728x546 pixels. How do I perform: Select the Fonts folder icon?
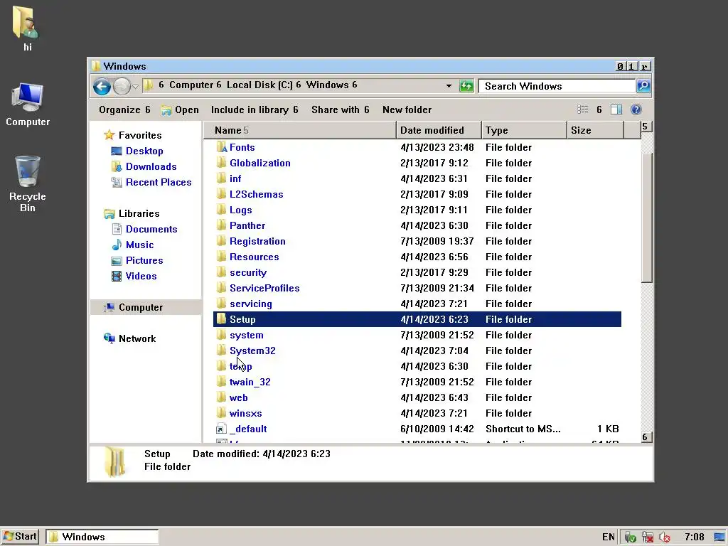point(222,147)
